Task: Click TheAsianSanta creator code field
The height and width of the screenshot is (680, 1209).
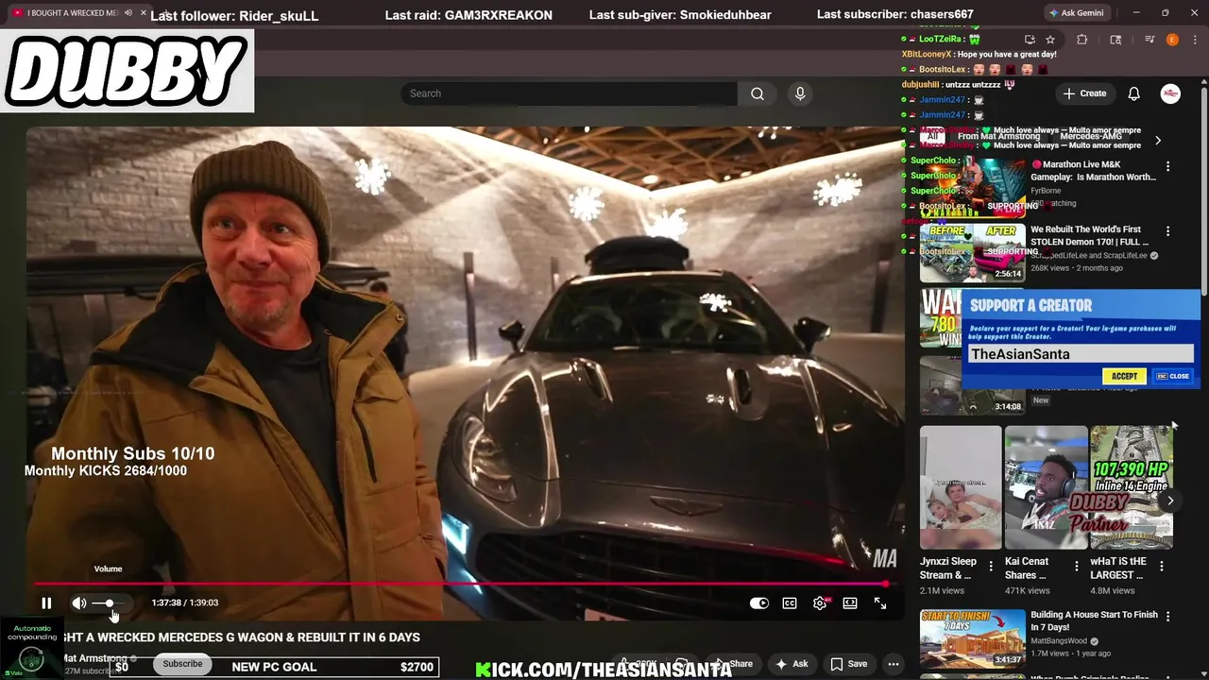Action: tap(1081, 354)
